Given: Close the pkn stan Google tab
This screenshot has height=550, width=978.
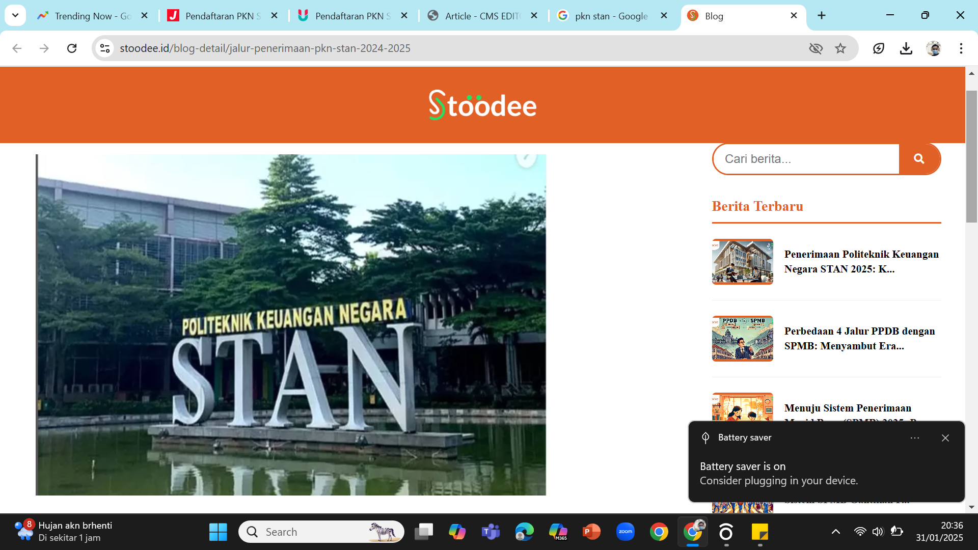Looking at the screenshot, I should point(664,16).
